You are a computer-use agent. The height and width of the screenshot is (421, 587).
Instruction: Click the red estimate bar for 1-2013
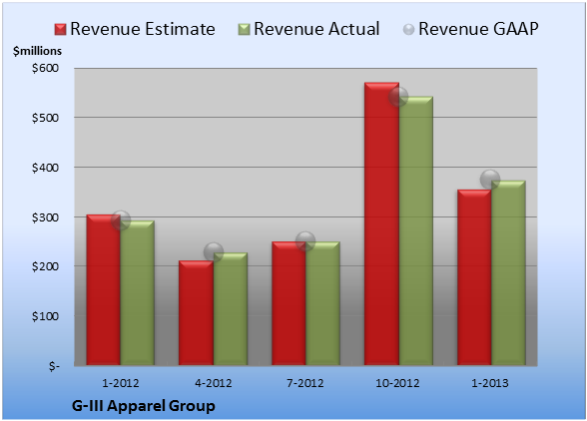tap(474, 277)
